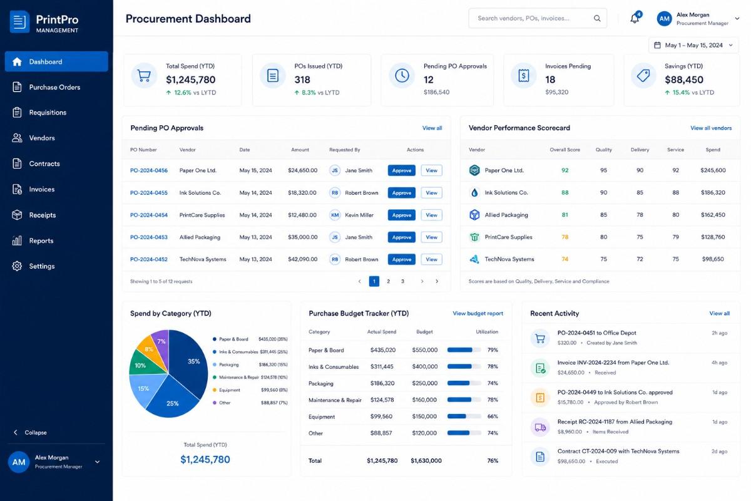The width and height of the screenshot is (751, 501).
Task: Click the Reports bar chart icon in sidebar
Action: pyautogui.click(x=17, y=240)
